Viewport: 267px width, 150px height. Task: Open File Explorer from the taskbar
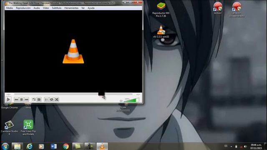coord(17,146)
